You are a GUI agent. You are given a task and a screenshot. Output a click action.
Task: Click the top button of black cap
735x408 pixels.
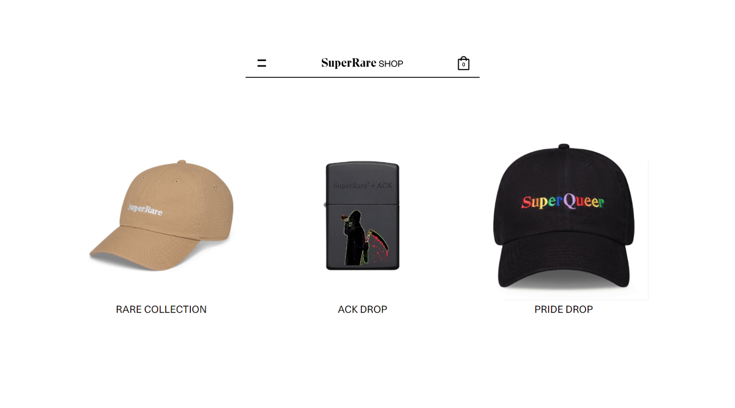564,146
